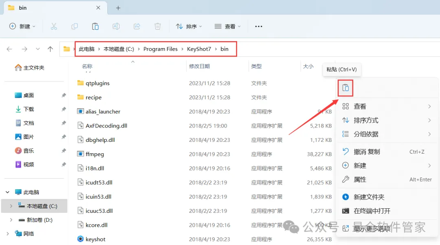This screenshot has height=245, width=440.
Task: Expand 新加卷 (D:) tree node
Action: 11,220
